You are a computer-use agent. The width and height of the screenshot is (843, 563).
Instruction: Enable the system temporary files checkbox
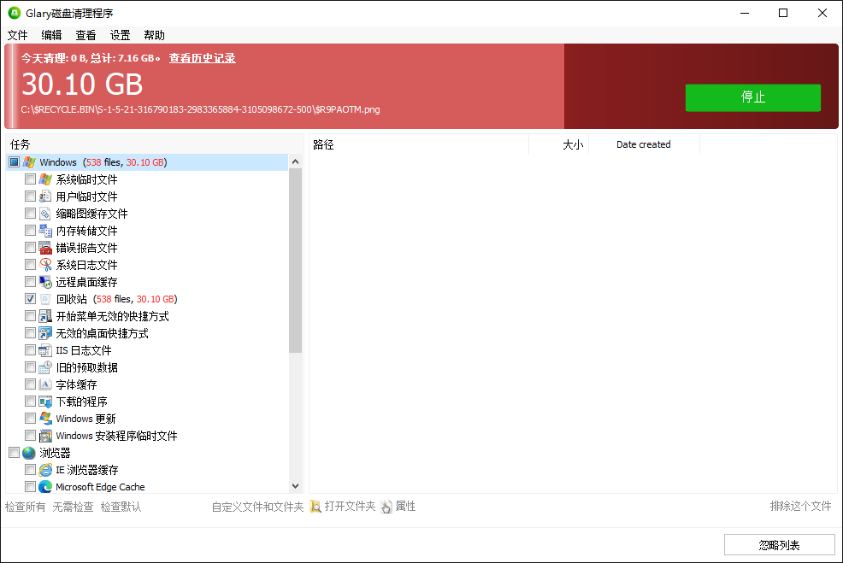[31, 179]
